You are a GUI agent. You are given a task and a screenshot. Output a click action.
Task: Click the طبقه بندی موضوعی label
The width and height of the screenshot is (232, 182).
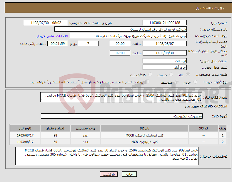click(212, 75)
